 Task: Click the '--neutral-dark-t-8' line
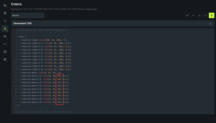(x=45, y=99)
